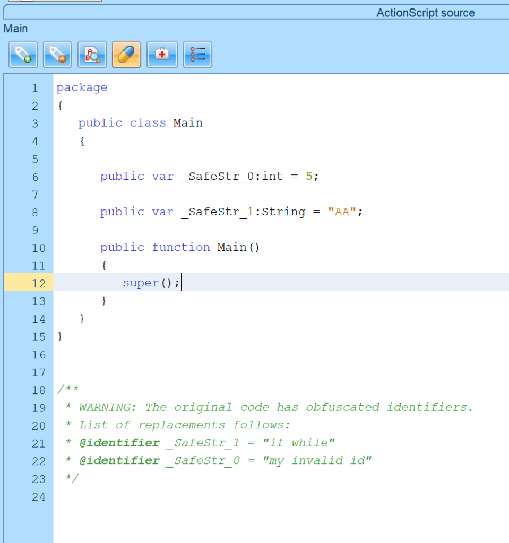
Task: Click the add tag (green plus) icon
Action: coord(23,55)
